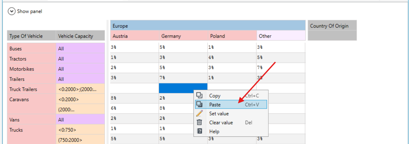Click the Buses Other 3% cell
The image size is (409, 144).
[281, 47]
